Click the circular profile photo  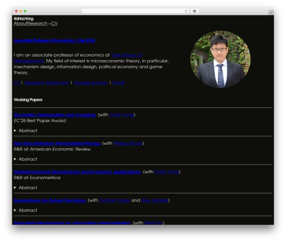coord(220,59)
